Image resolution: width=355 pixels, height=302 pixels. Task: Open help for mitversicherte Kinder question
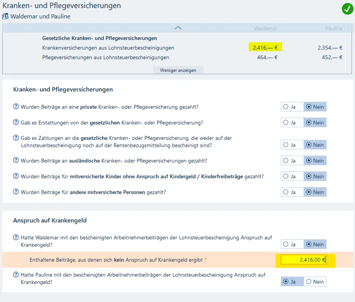click(x=16, y=176)
